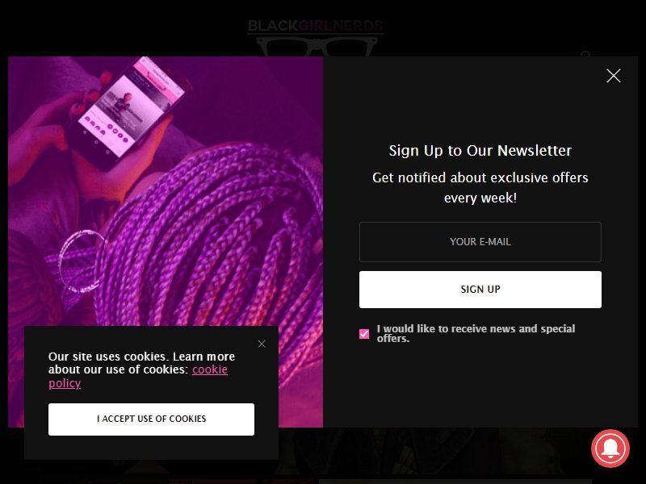Dismiss the cookie notice with its X
The height and width of the screenshot is (484, 646).
[262, 344]
